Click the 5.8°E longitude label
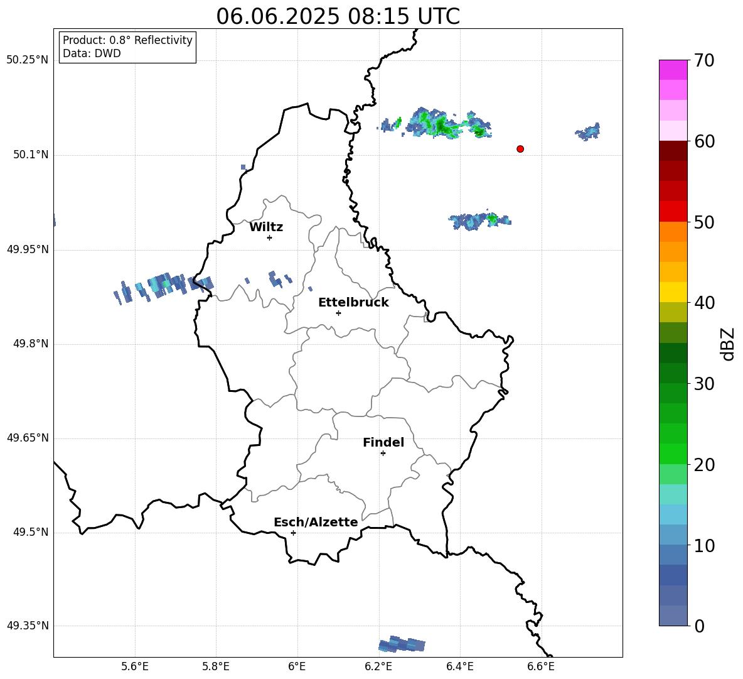 click(x=216, y=667)
